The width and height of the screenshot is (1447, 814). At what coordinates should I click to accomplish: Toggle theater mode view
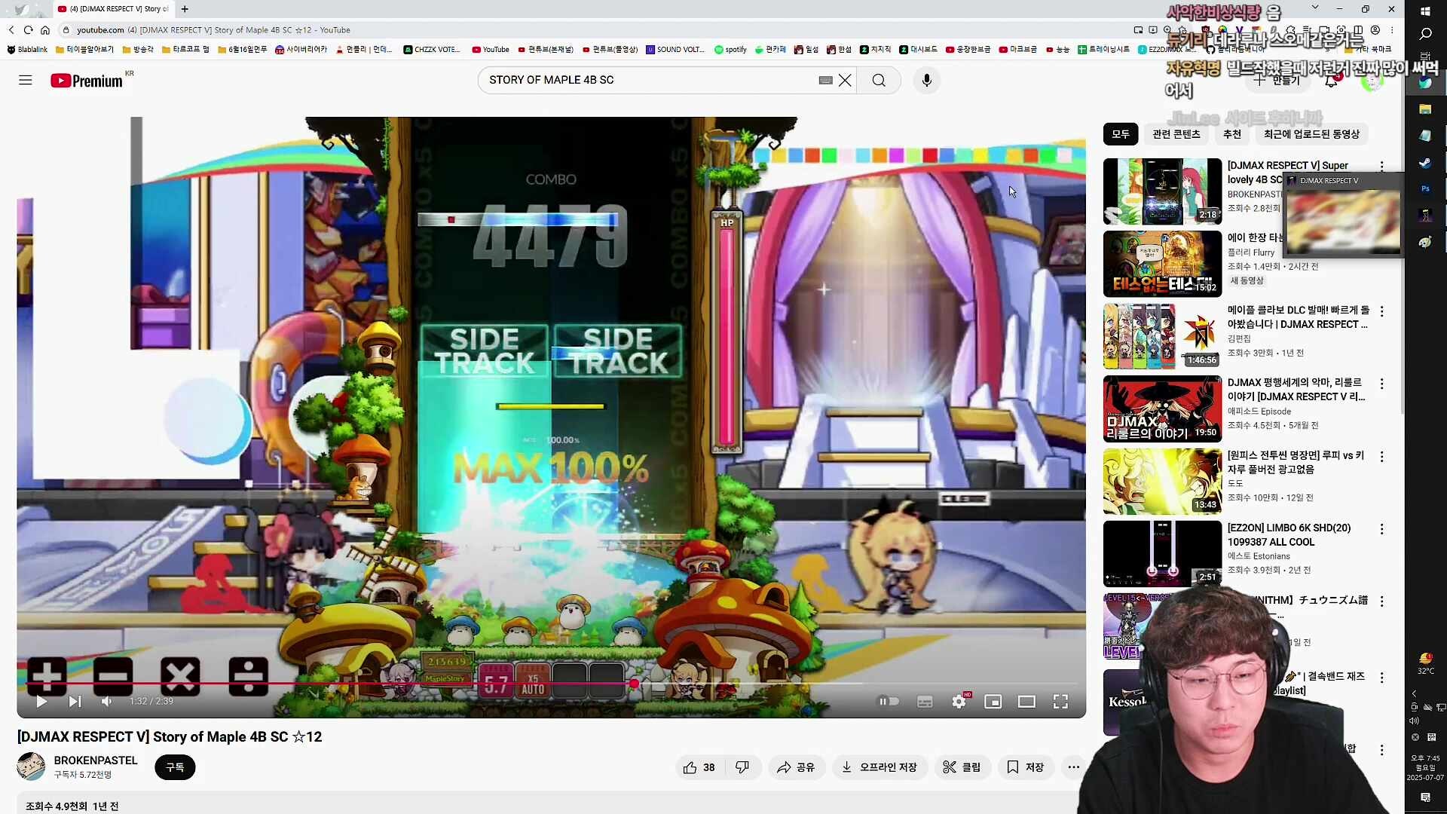tap(1026, 702)
